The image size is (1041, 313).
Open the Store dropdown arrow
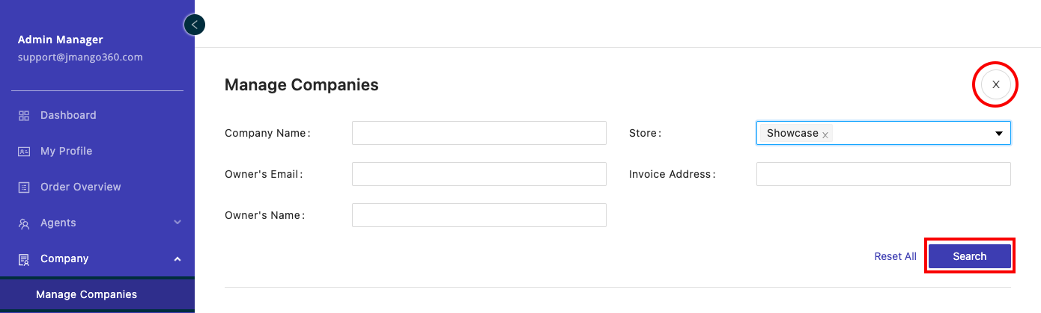(x=998, y=134)
